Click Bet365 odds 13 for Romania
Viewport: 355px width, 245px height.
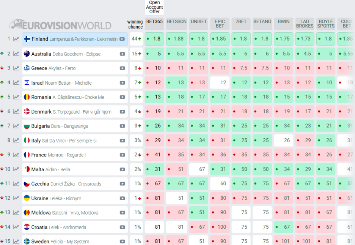tap(154, 97)
